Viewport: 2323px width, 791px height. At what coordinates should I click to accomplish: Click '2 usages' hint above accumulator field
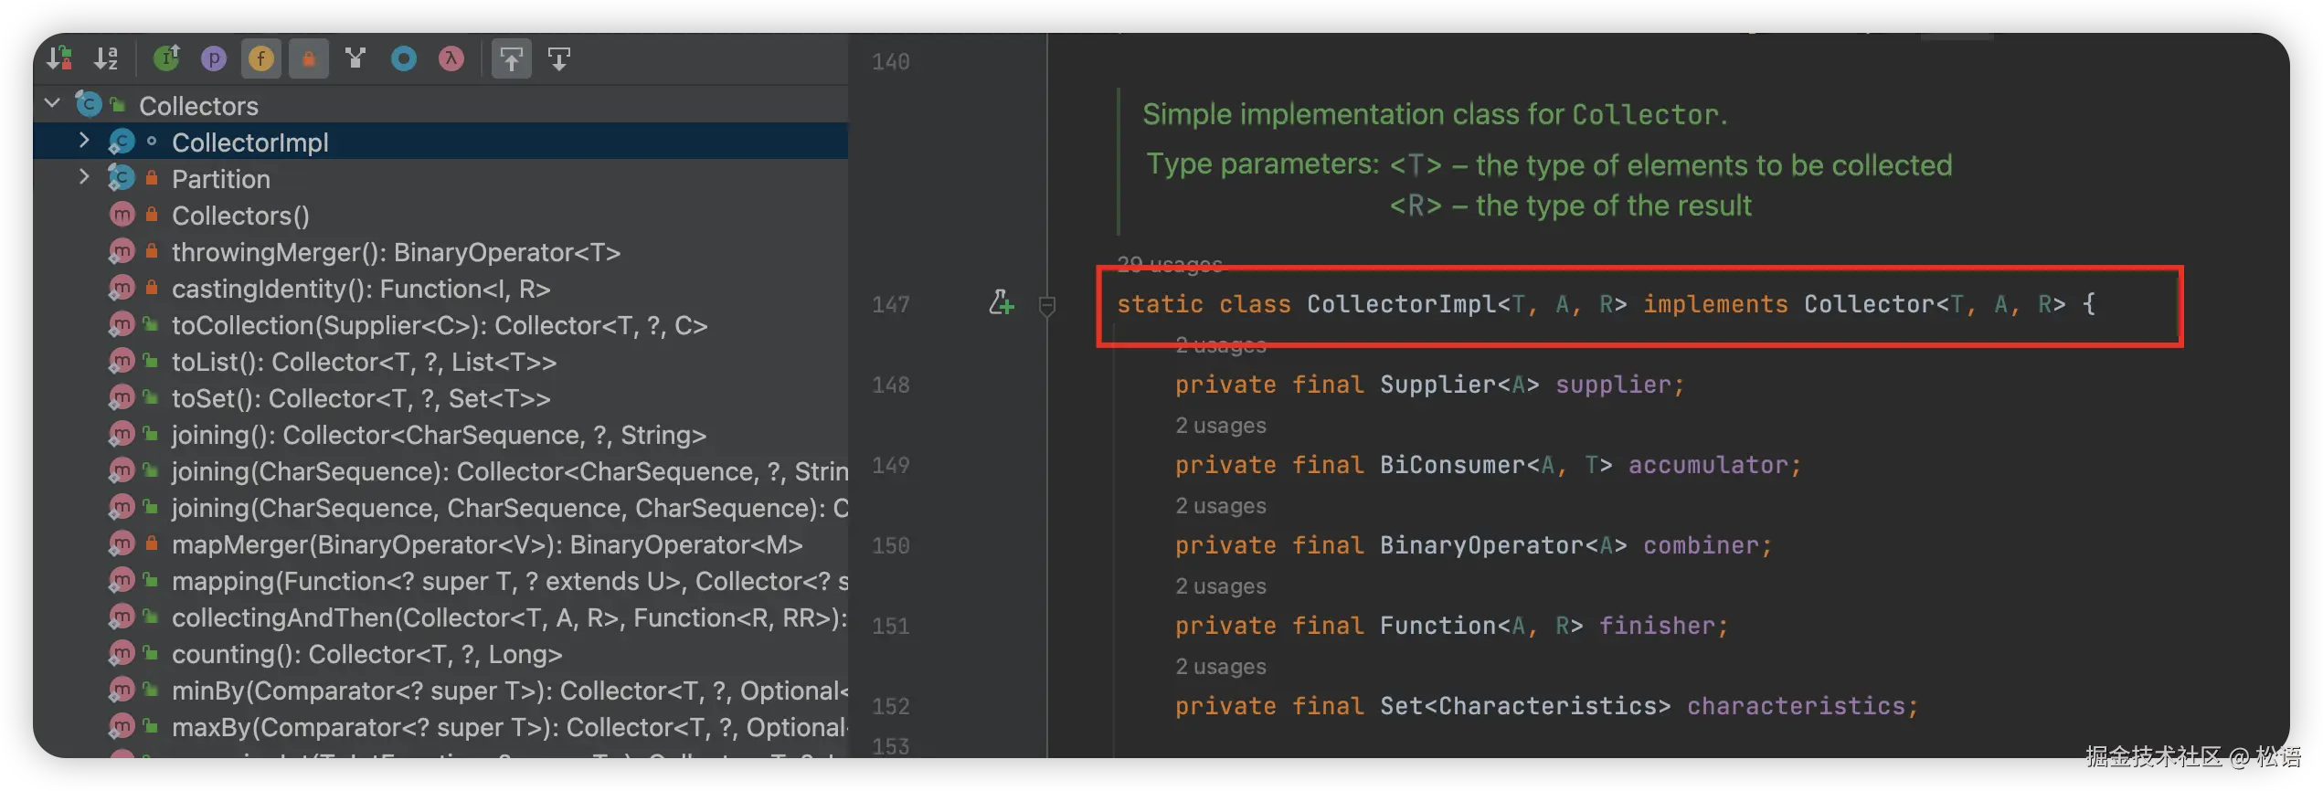[1221, 427]
